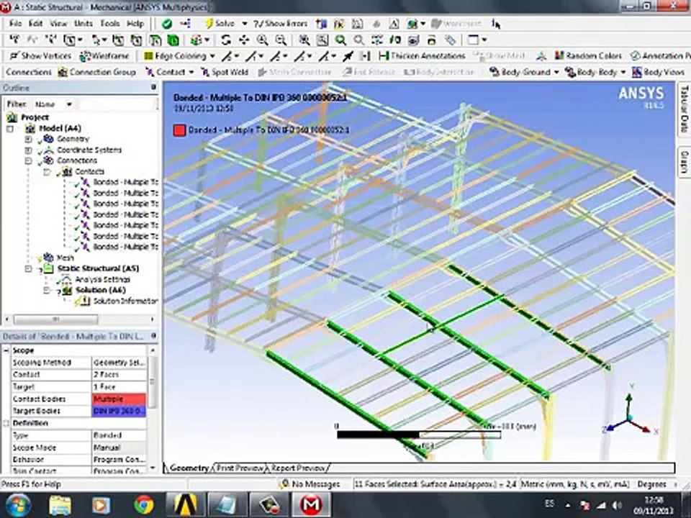Switch to the Print Preview tab
691x518 pixels.
(x=240, y=468)
